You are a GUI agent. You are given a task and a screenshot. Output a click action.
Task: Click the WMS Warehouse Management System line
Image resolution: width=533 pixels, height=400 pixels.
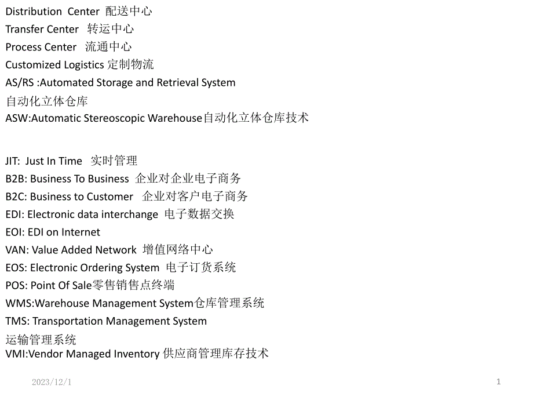[x=134, y=303]
